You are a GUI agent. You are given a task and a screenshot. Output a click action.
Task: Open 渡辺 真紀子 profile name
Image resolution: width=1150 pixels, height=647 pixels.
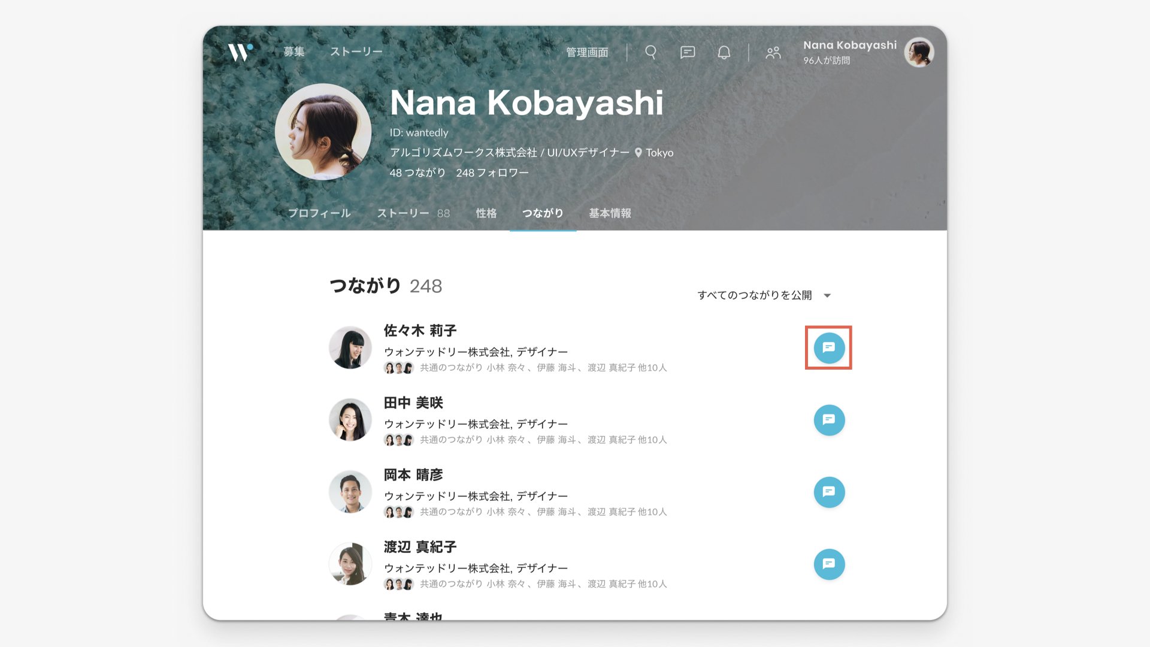420,547
